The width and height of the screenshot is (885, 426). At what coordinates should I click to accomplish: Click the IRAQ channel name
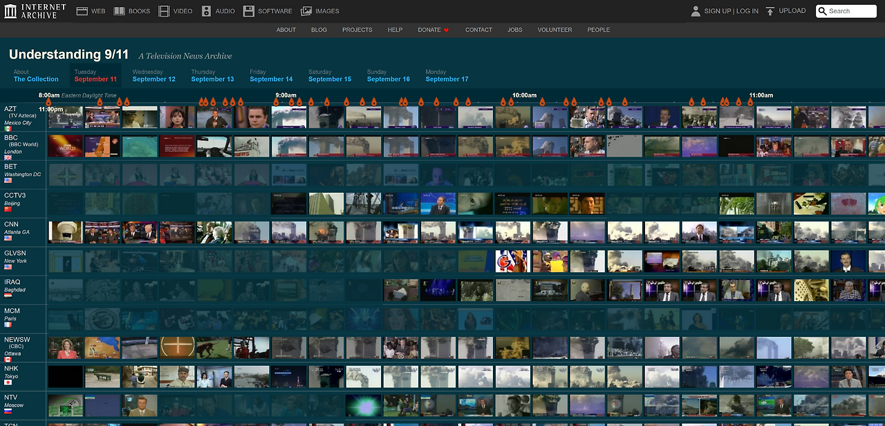[12, 282]
